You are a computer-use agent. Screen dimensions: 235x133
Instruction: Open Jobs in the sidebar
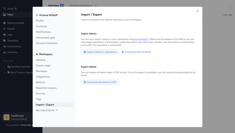point(10,35)
